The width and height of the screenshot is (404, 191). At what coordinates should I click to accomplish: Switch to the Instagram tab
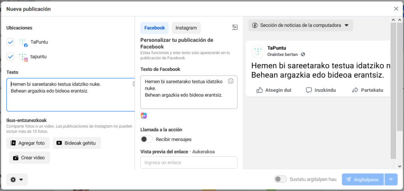[x=186, y=28]
